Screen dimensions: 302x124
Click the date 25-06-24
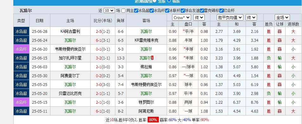point(40,40)
